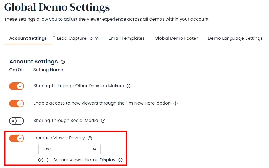This screenshot has width=269, height=168.
Task: Click help icon for Sharing Through Social Media
Action: 103,121
